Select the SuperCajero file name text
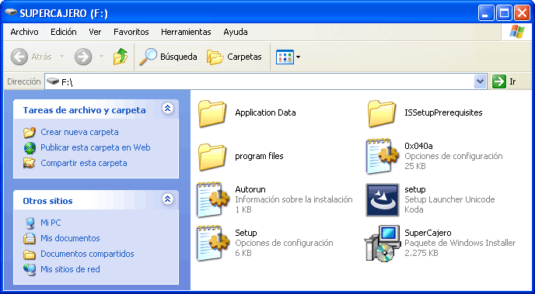 coord(428,233)
